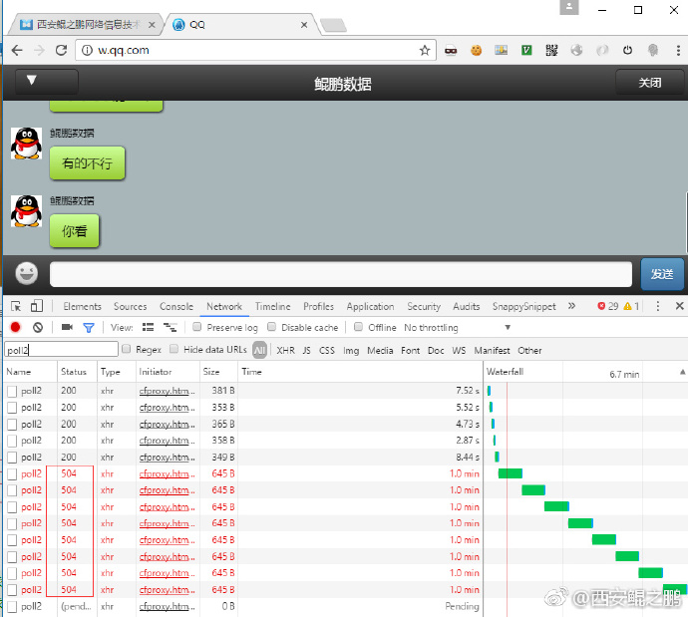The image size is (688, 617).
Task: Toggle the network filter funnel icon
Action: (x=89, y=328)
